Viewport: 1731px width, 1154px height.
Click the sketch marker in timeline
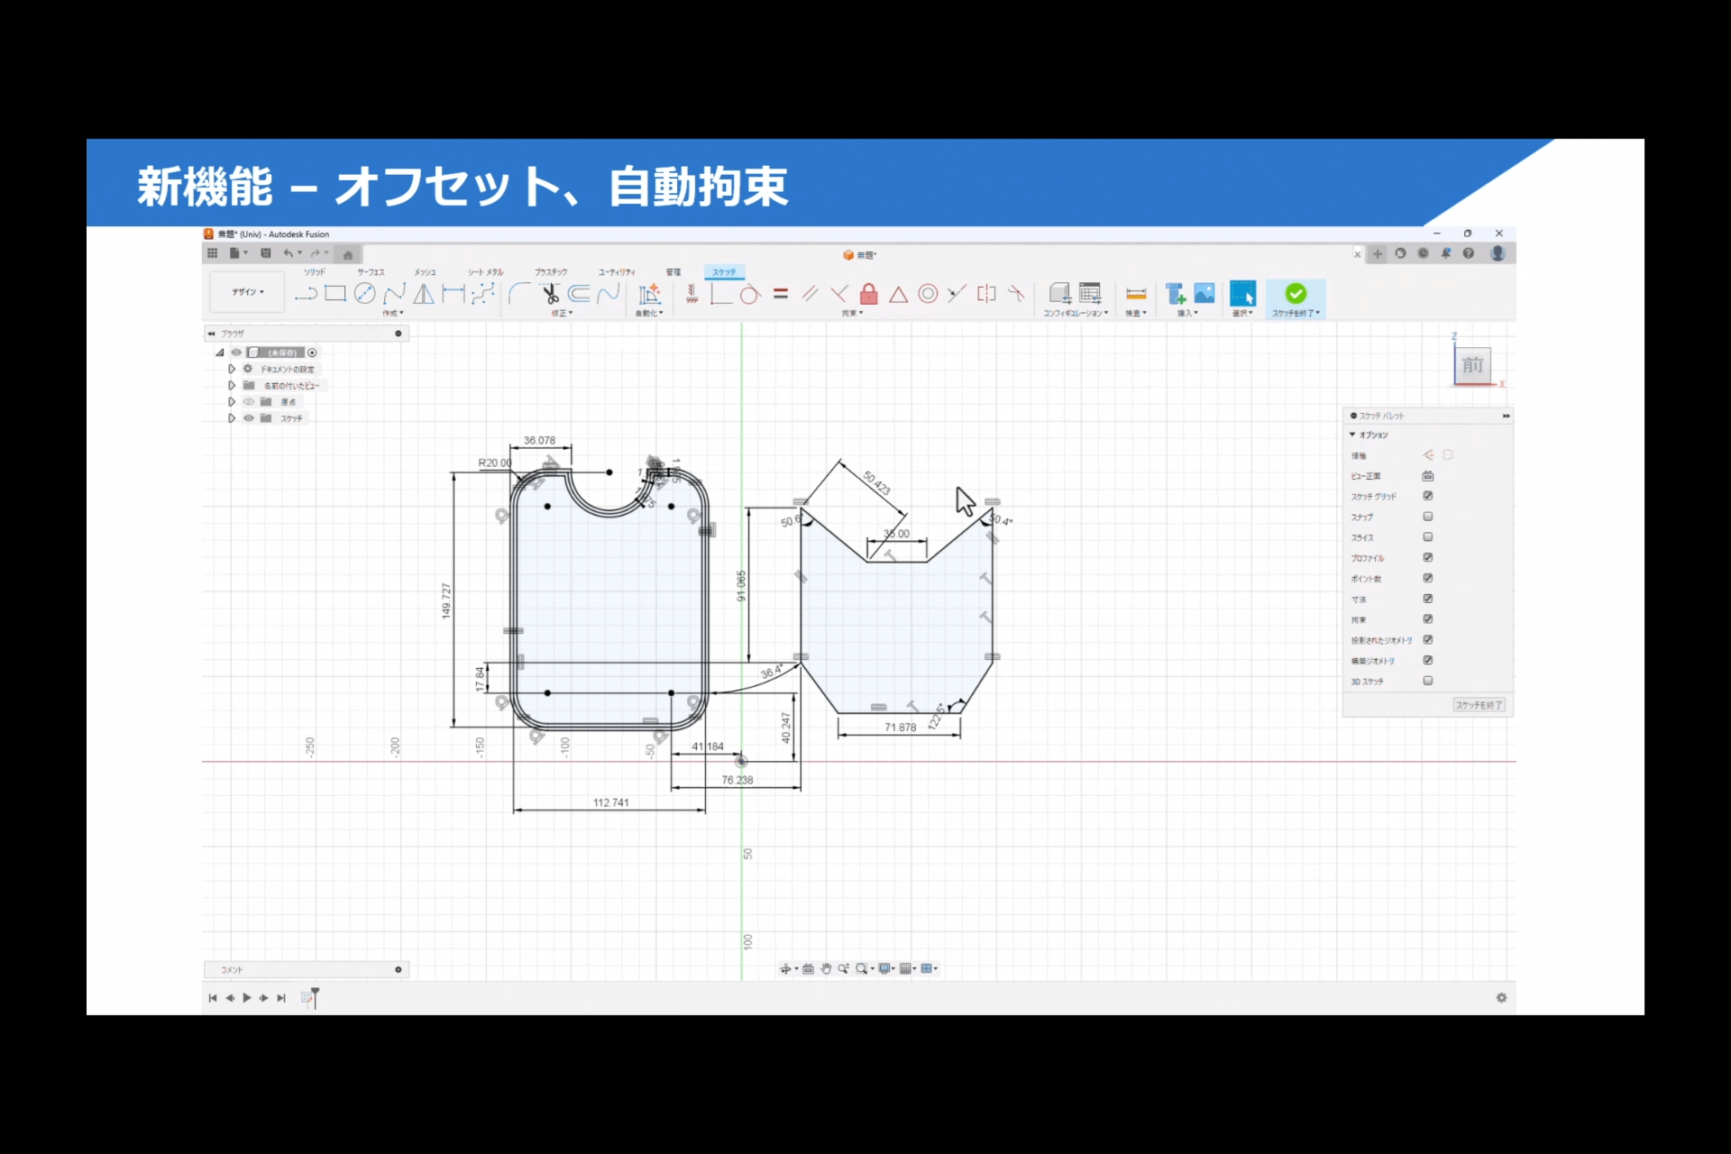(307, 998)
